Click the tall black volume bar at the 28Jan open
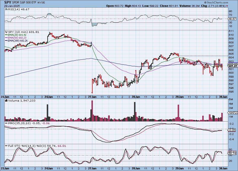 135,112
